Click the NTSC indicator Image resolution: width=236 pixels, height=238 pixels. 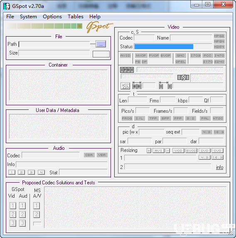tap(218, 118)
